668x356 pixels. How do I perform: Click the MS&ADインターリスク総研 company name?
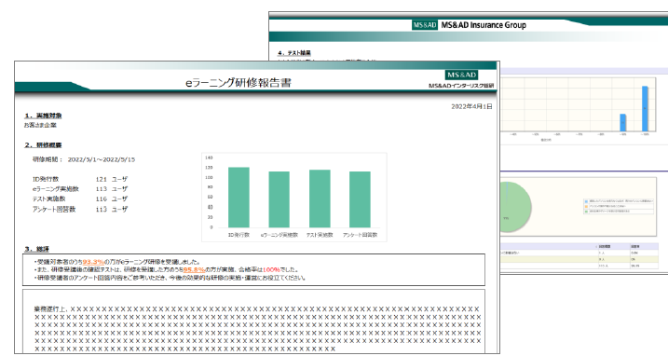coord(461,86)
